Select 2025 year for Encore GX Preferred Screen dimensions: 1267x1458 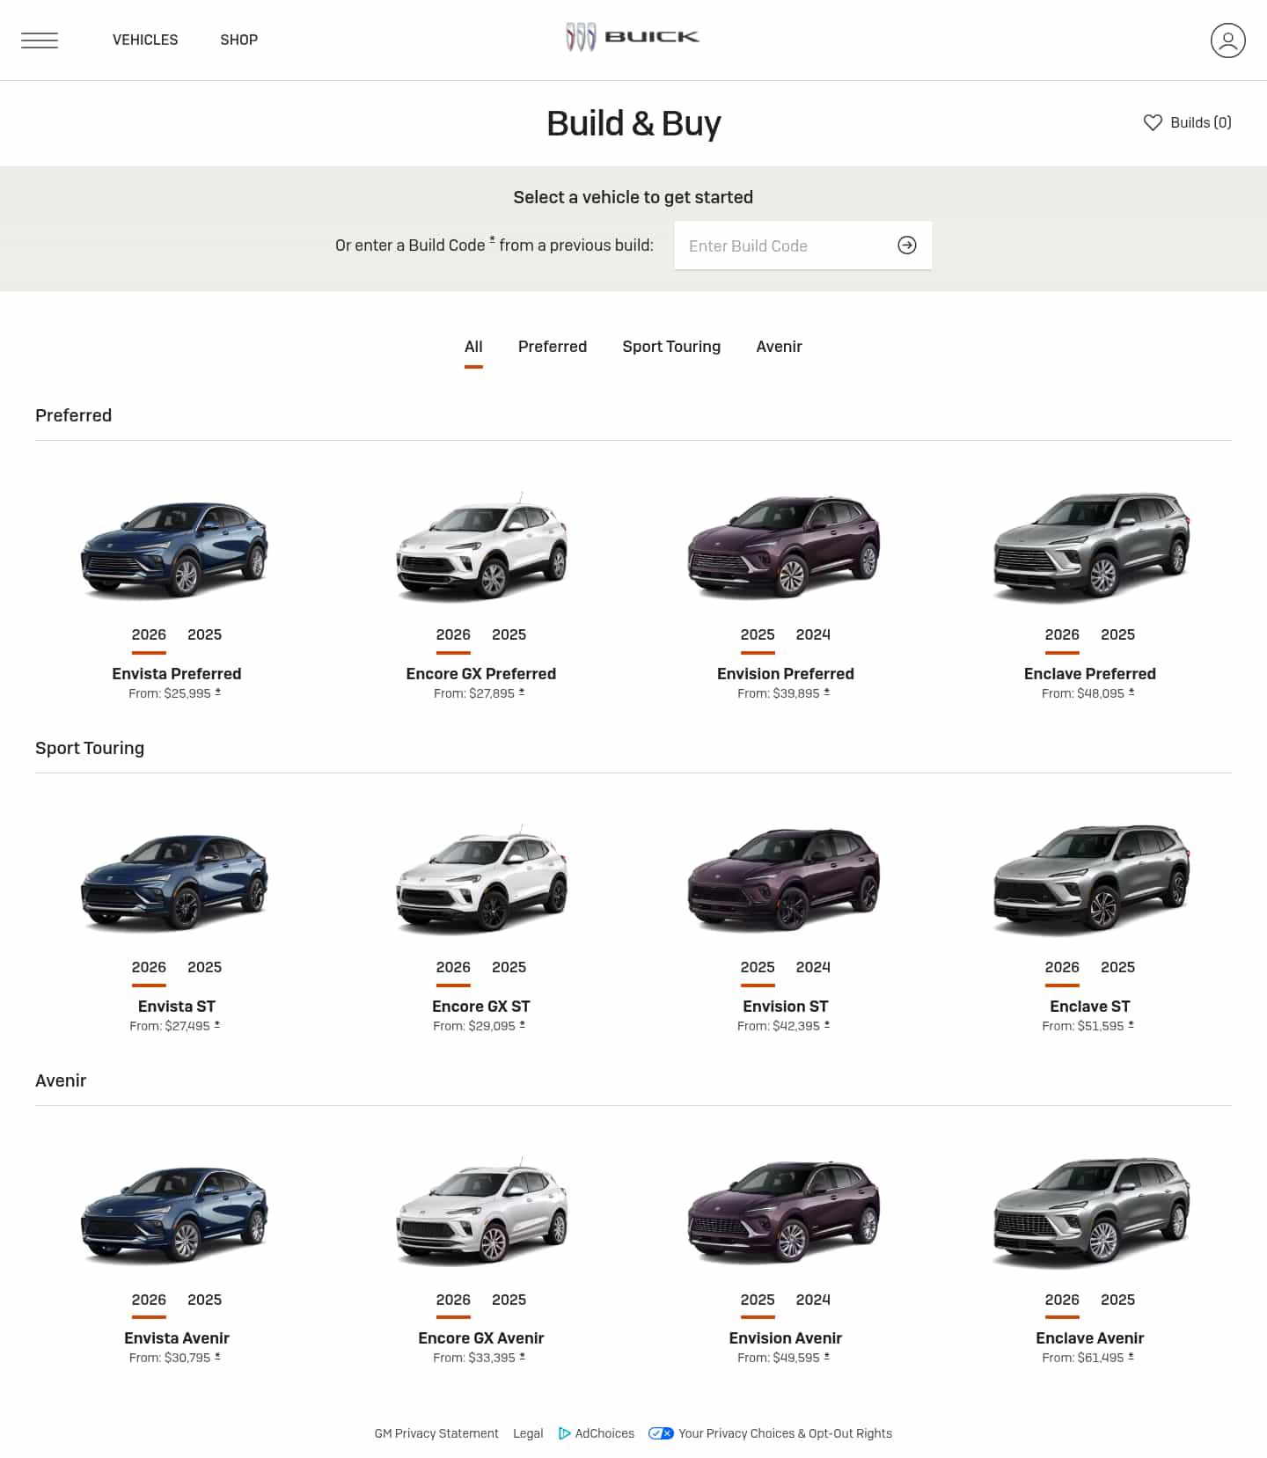509,634
